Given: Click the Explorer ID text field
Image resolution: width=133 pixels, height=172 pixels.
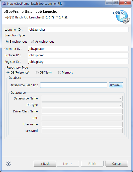Looking at the screenshot, I should pyautogui.click(x=78, y=55).
